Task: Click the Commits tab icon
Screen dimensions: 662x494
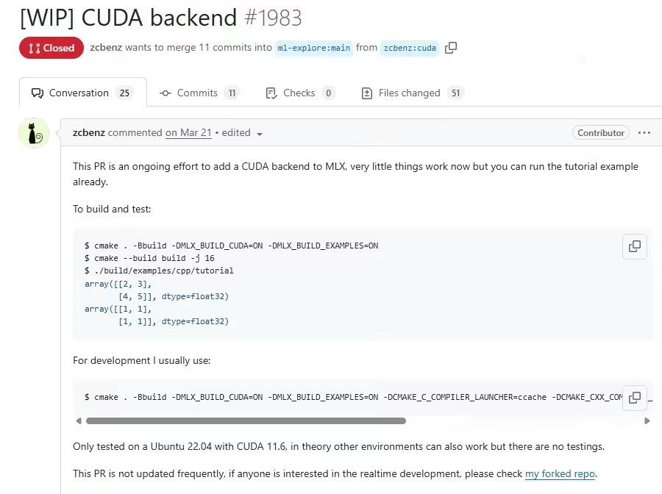Action: tap(165, 93)
